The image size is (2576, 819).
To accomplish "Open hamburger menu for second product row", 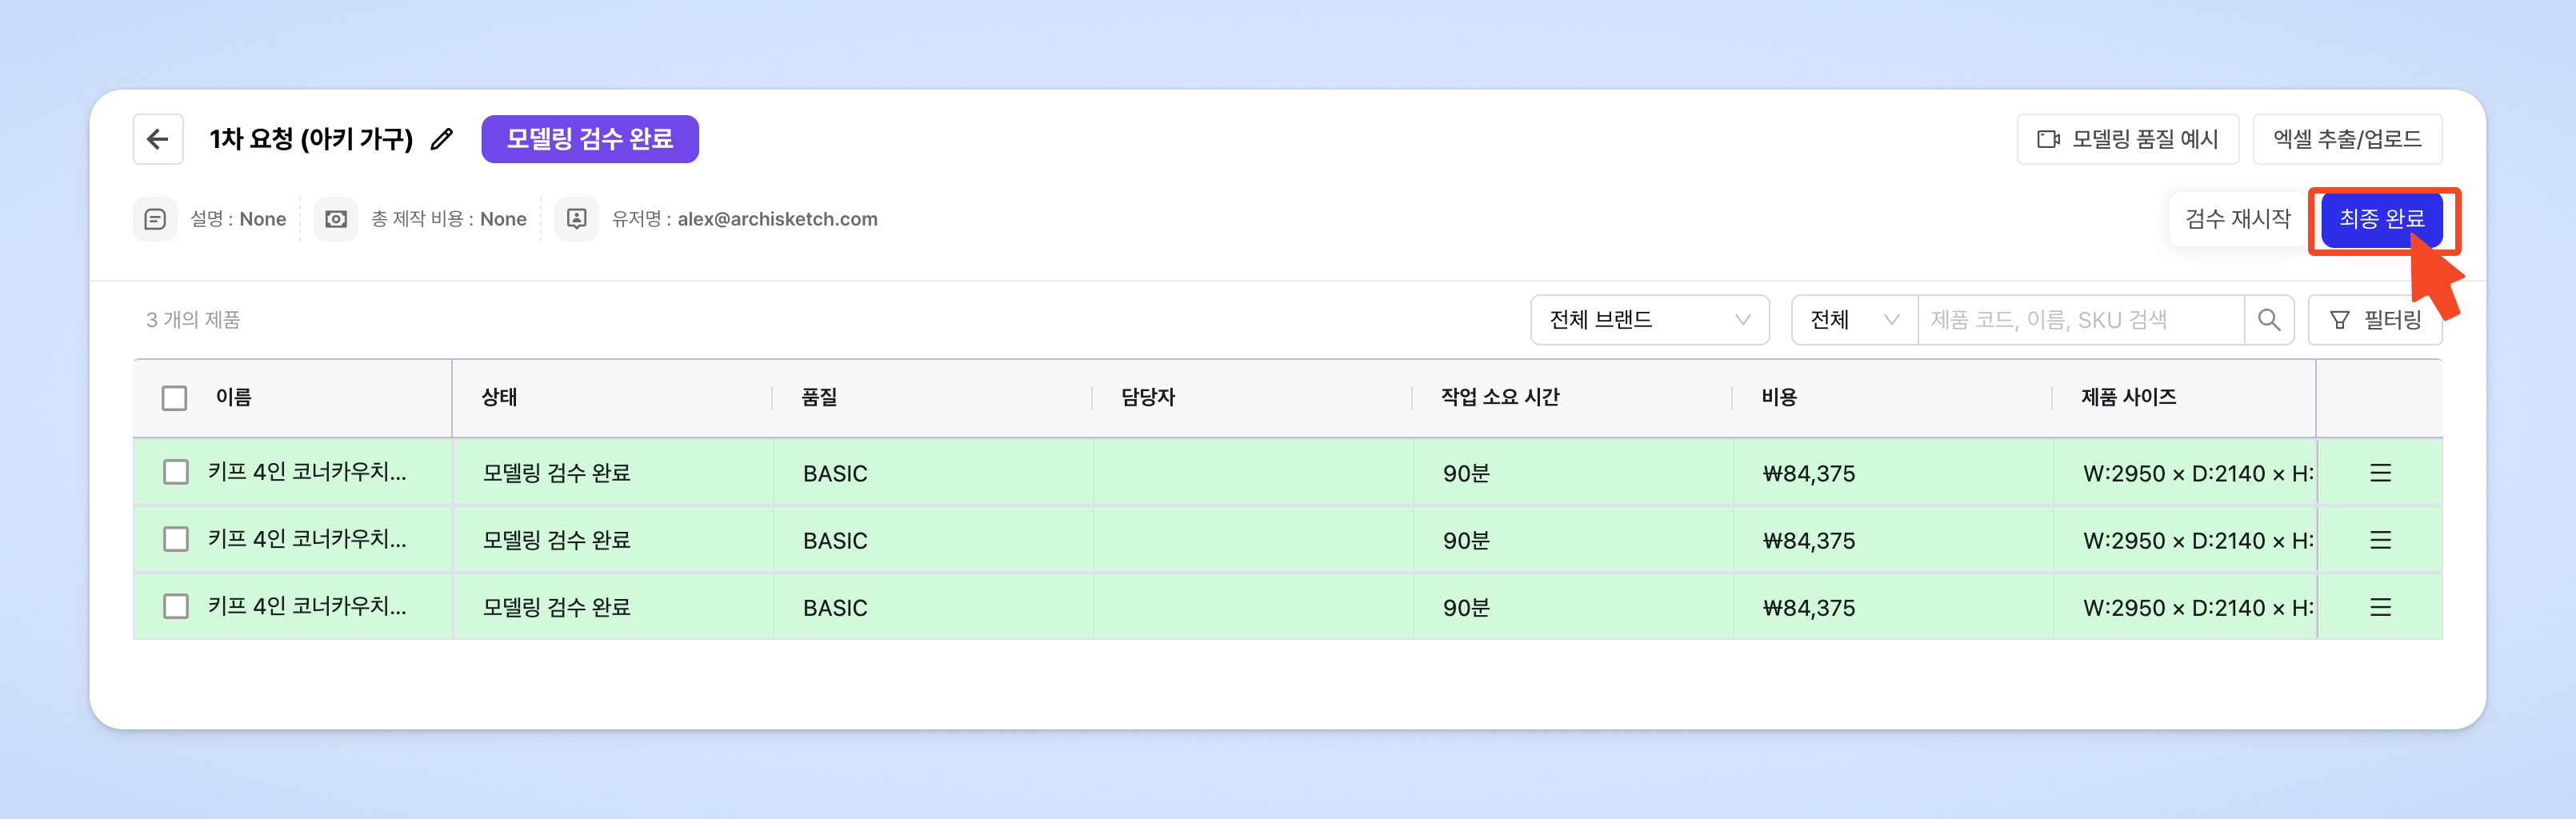I will (2380, 540).
